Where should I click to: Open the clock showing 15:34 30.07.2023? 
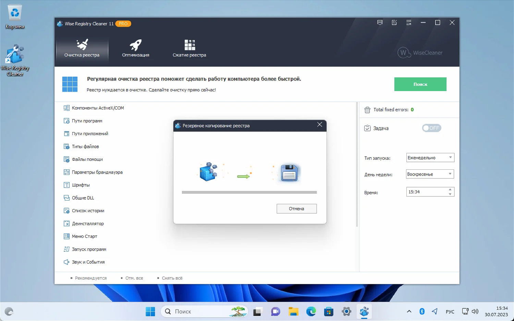click(496, 311)
